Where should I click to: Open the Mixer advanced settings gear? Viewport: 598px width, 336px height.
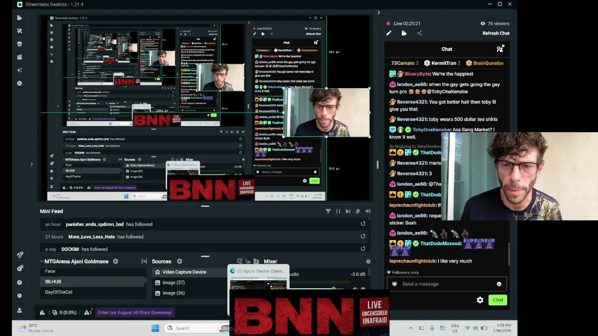368,262
